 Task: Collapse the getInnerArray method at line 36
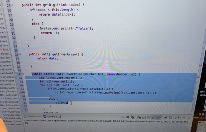tap(20, 54)
